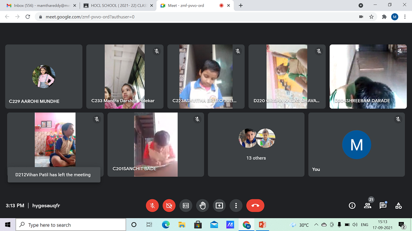The height and width of the screenshot is (231, 412).
Task: Open the Activities shapes icon
Action: click(x=398, y=206)
